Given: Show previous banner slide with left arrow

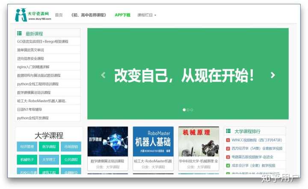Looking at the screenshot, I should tap(103, 75).
